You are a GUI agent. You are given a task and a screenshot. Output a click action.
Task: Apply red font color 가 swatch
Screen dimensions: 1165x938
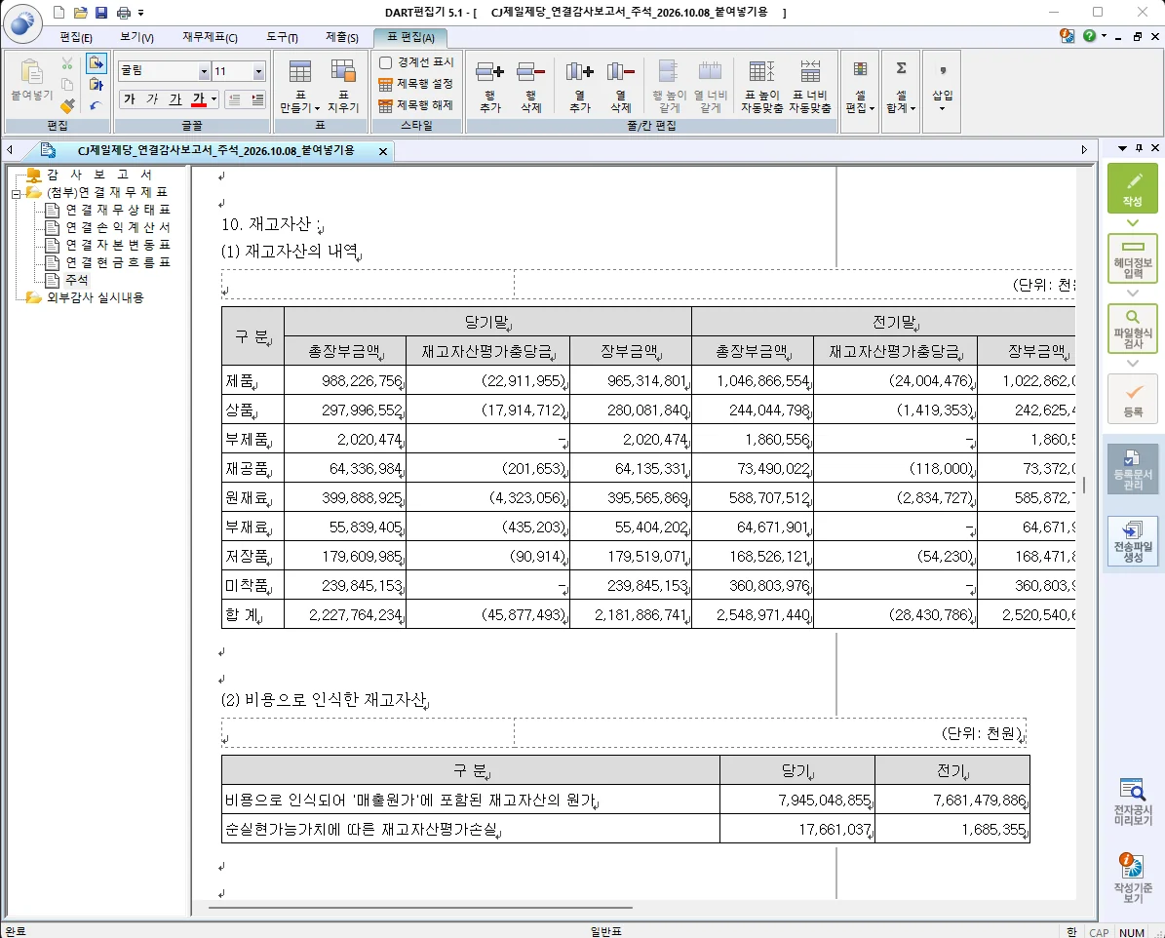coord(198,98)
